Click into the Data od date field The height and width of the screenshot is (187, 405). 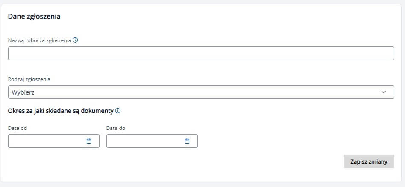click(x=54, y=141)
